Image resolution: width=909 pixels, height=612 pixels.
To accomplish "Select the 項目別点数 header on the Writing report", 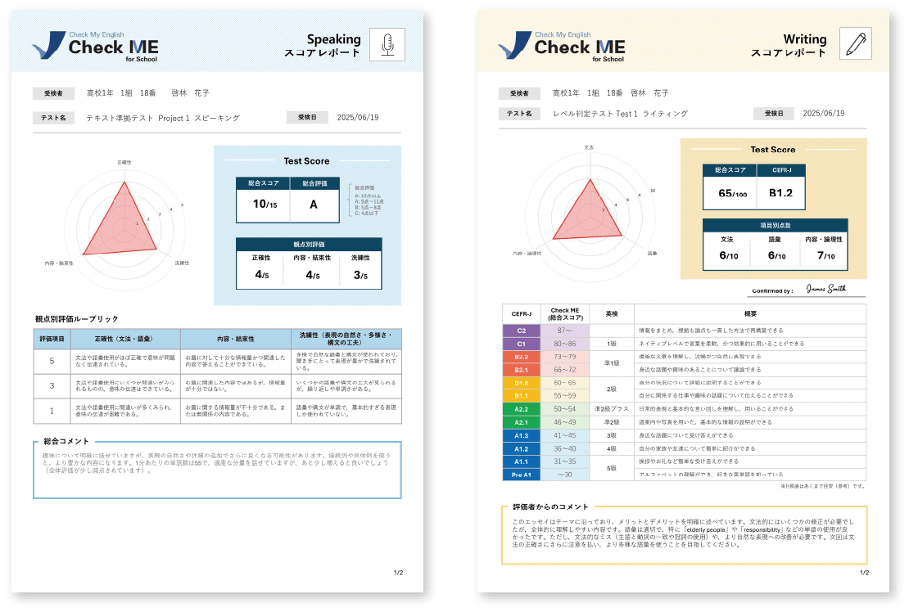I will tap(774, 225).
